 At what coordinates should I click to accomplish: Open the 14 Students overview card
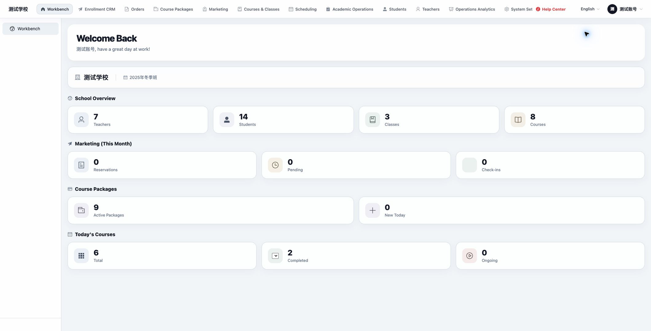point(283,119)
